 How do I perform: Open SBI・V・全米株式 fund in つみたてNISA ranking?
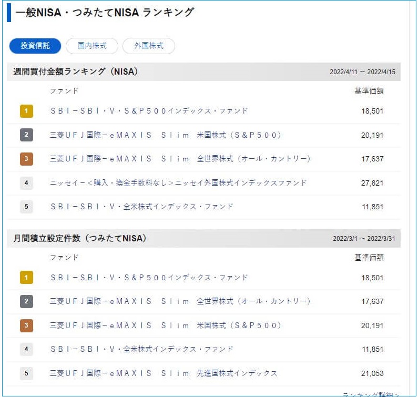coord(141,349)
